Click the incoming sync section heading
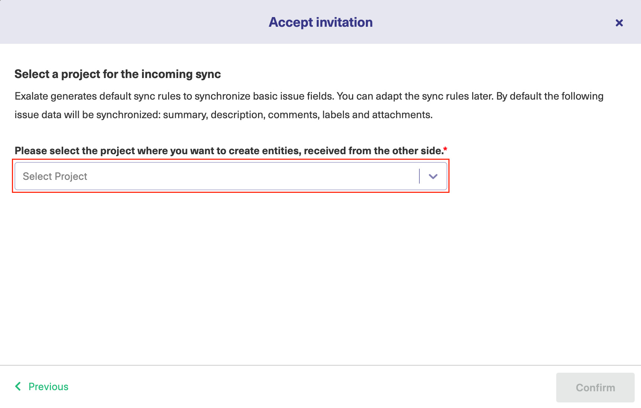The height and width of the screenshot is (408, 641). pos(117,74)
